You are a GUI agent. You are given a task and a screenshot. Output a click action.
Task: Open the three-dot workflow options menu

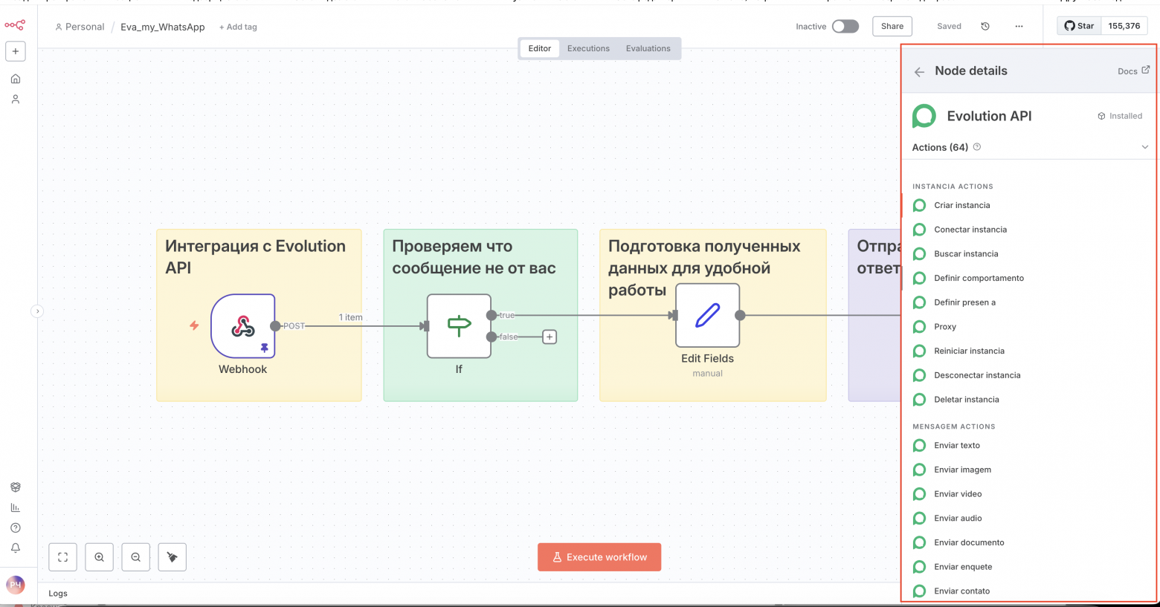click(x=1019, y=27)
